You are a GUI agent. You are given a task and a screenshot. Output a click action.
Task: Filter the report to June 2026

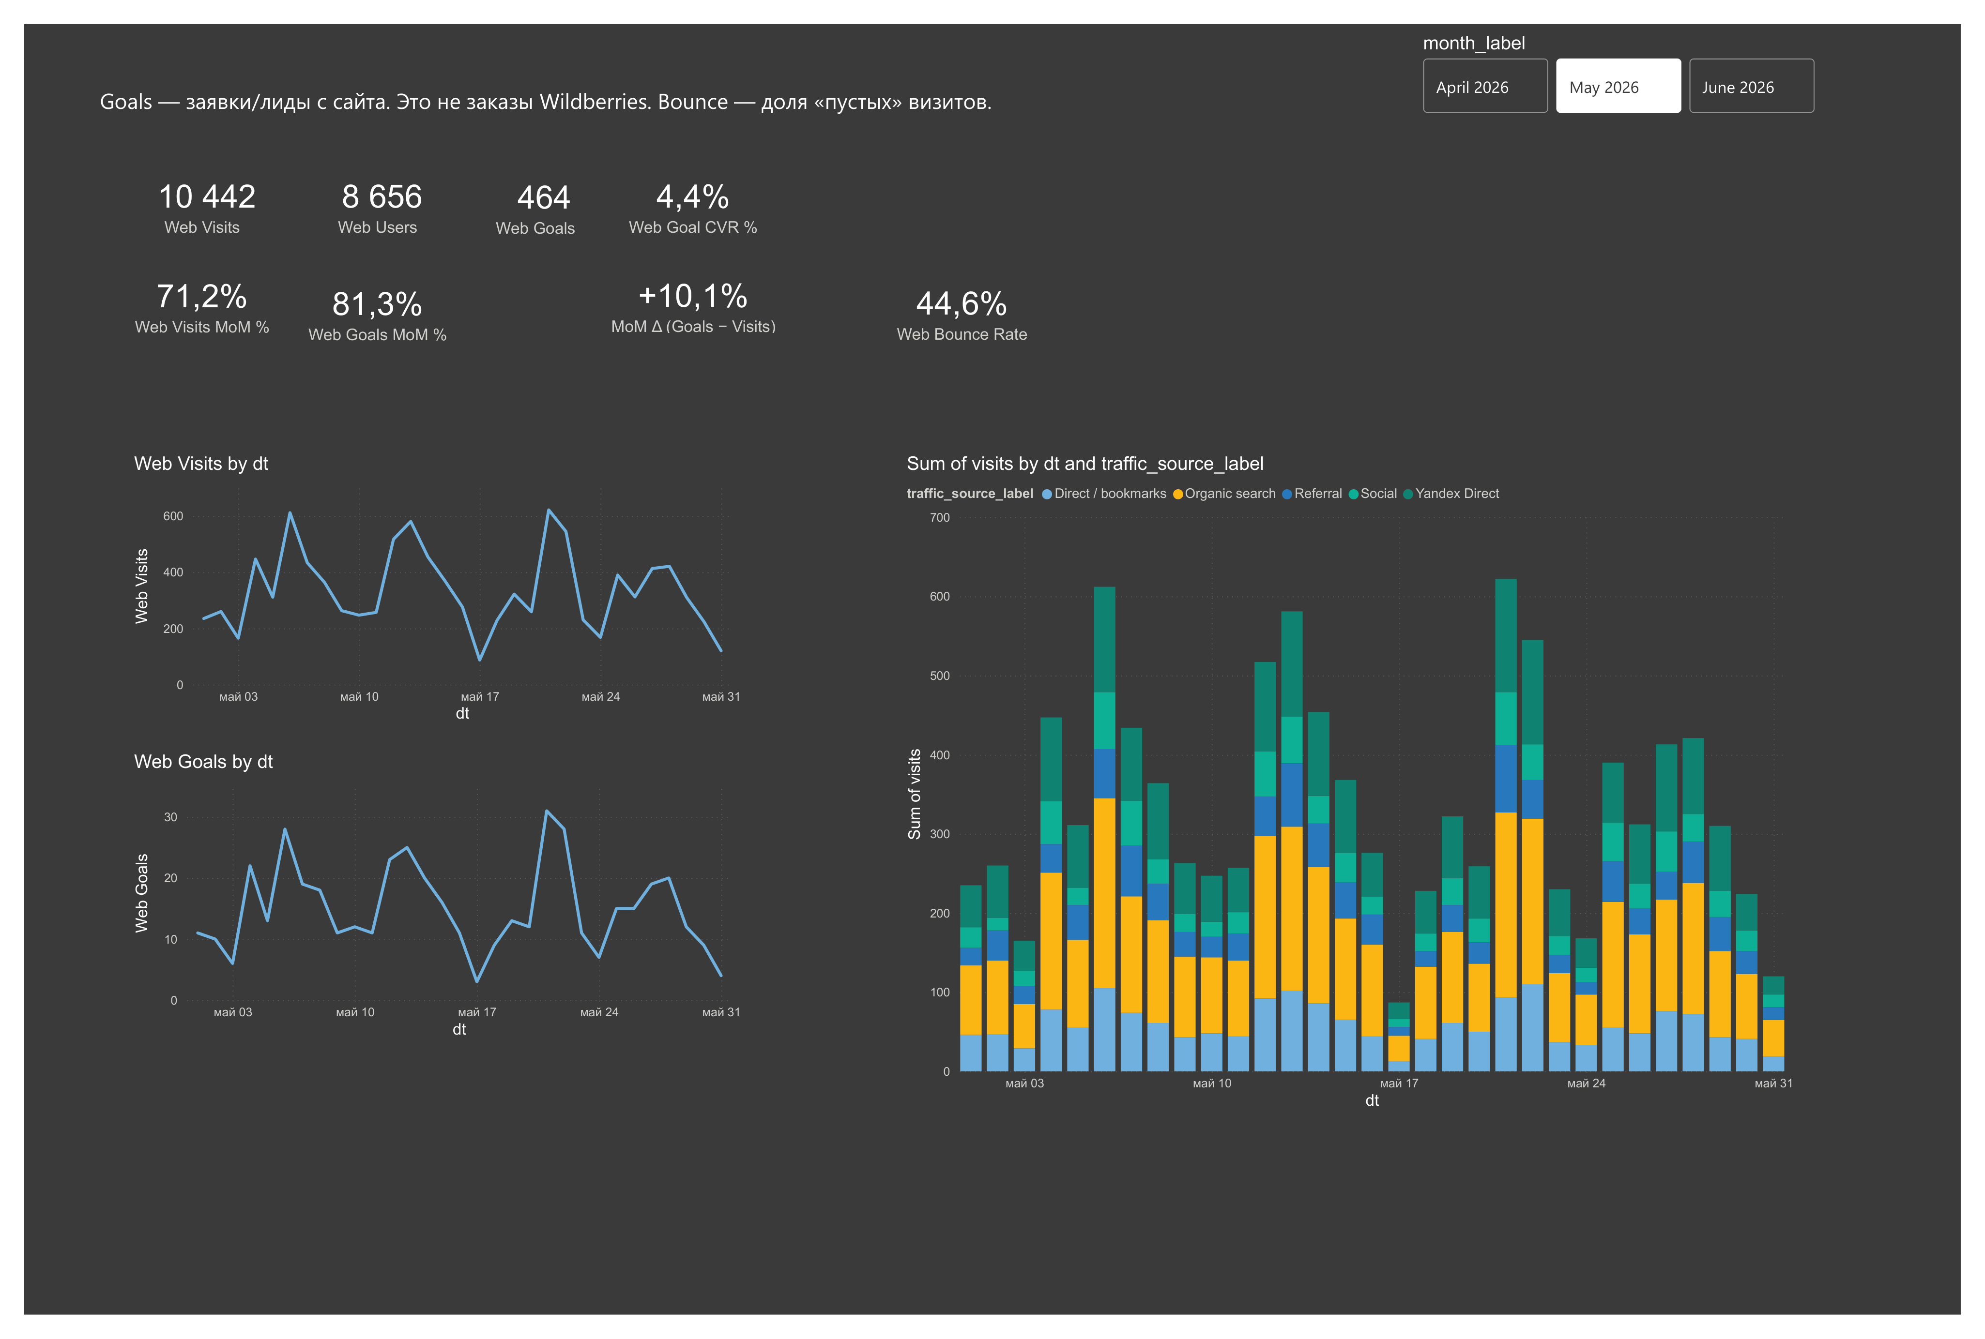pos(1751,85)
